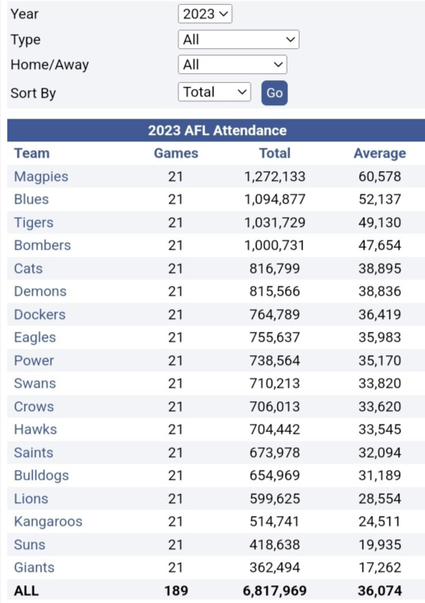Select the Swans team link
425x603 pixels.
click(x=35, y=384)
